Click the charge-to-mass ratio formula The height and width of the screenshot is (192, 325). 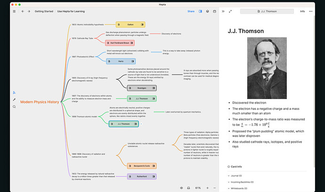point(255,124)
